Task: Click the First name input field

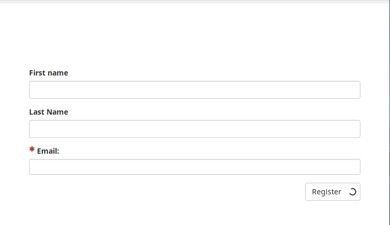Action: point(194,90)
